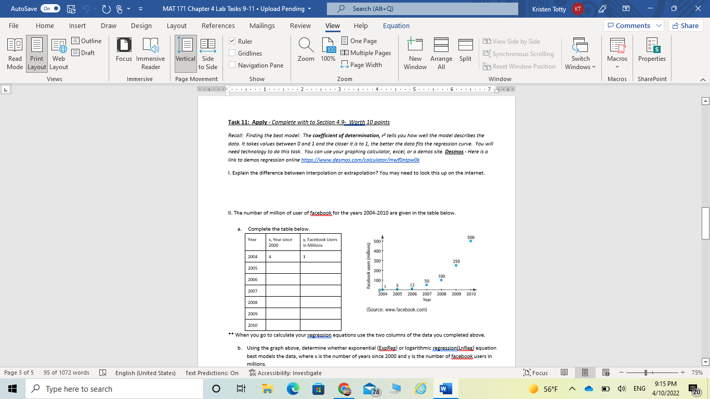This screenshot has height=399, width=710.
Task: Open a New Window of the document
Action: 415,52
